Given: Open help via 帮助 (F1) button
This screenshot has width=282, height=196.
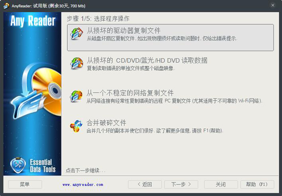Looking at the screenshot, I should point(257,184).
